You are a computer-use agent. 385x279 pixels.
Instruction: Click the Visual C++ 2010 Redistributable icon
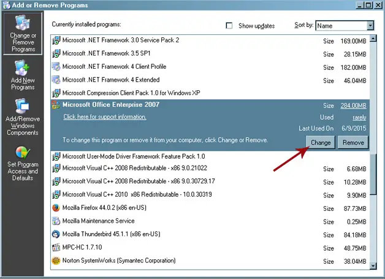[56, 195]
